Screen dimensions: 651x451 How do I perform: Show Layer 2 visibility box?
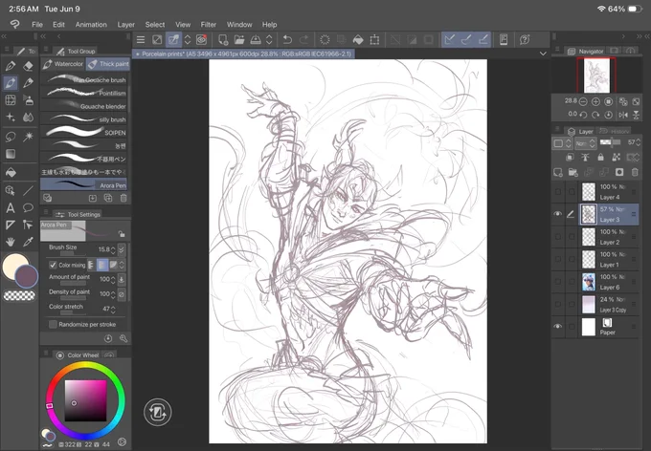pos(557,236)
